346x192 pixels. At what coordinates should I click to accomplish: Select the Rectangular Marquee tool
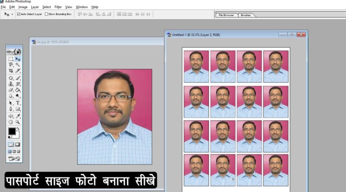click(11, 59)
